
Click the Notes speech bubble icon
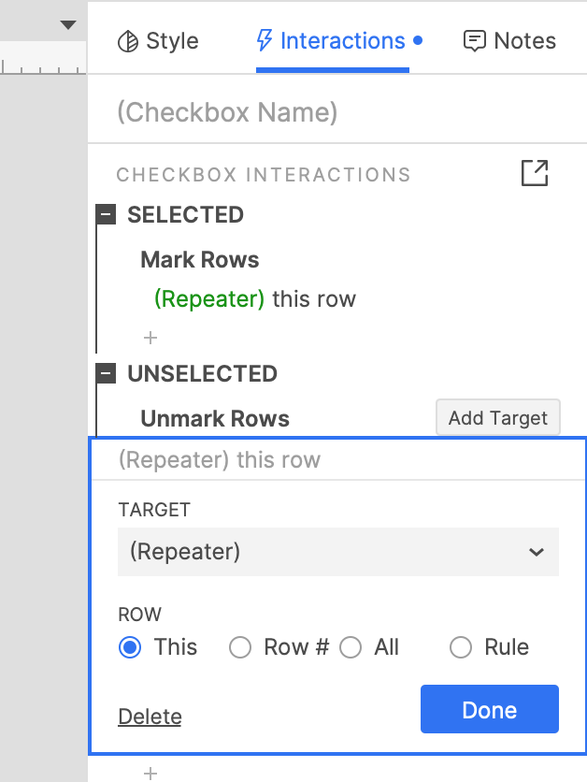pos(475,41)
